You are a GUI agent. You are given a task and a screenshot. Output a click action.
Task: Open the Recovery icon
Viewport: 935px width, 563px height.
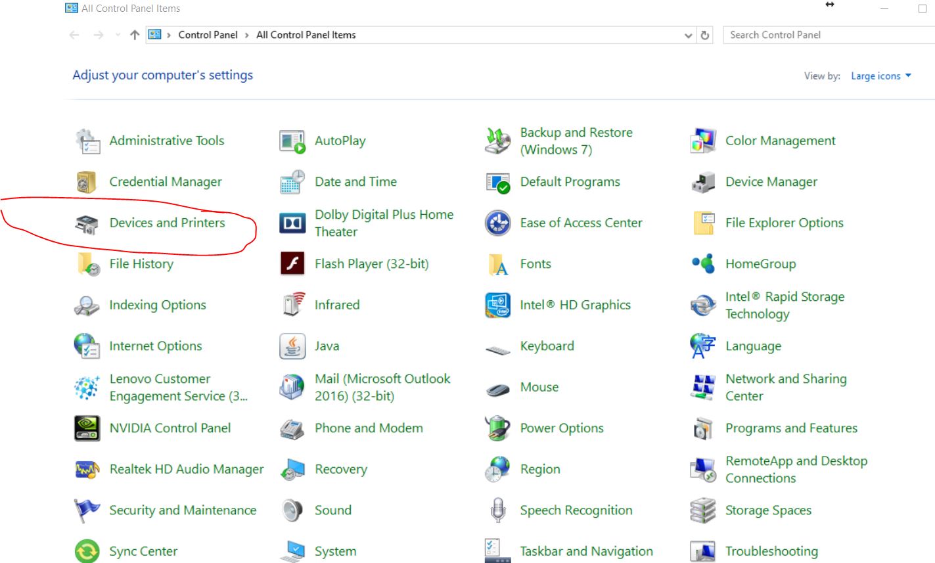coord(292,470)
